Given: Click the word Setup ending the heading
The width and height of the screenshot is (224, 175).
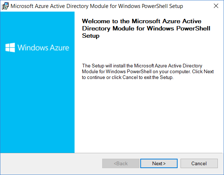Looking at the screenshot, I should tap(91, 36).
